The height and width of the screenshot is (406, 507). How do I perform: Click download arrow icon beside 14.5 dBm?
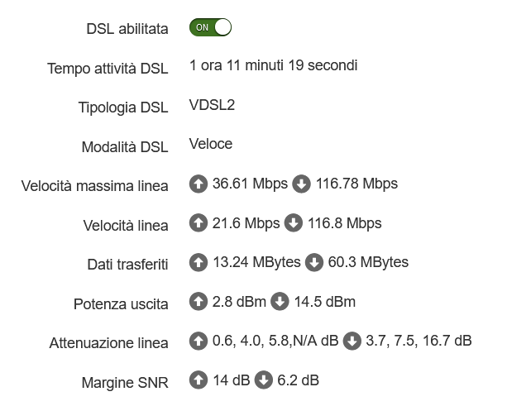280,302
